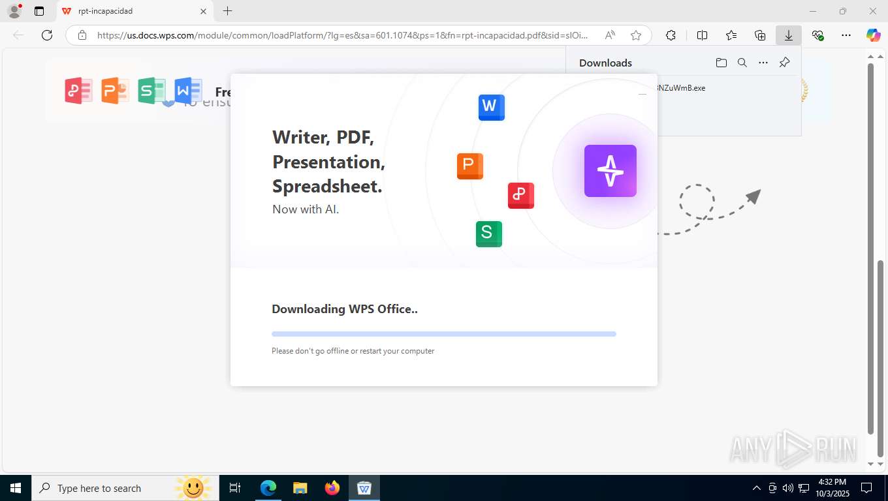888x501 pixels.
Task: Open the tab actions menu
Action: [39, 11]
